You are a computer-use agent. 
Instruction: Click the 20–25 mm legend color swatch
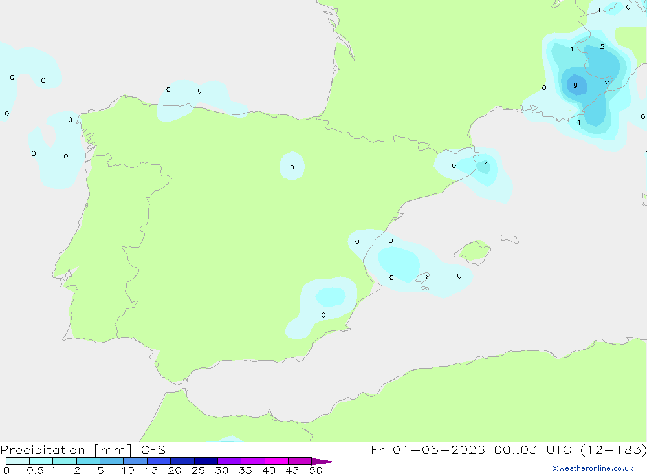click(x=182, y=461)
